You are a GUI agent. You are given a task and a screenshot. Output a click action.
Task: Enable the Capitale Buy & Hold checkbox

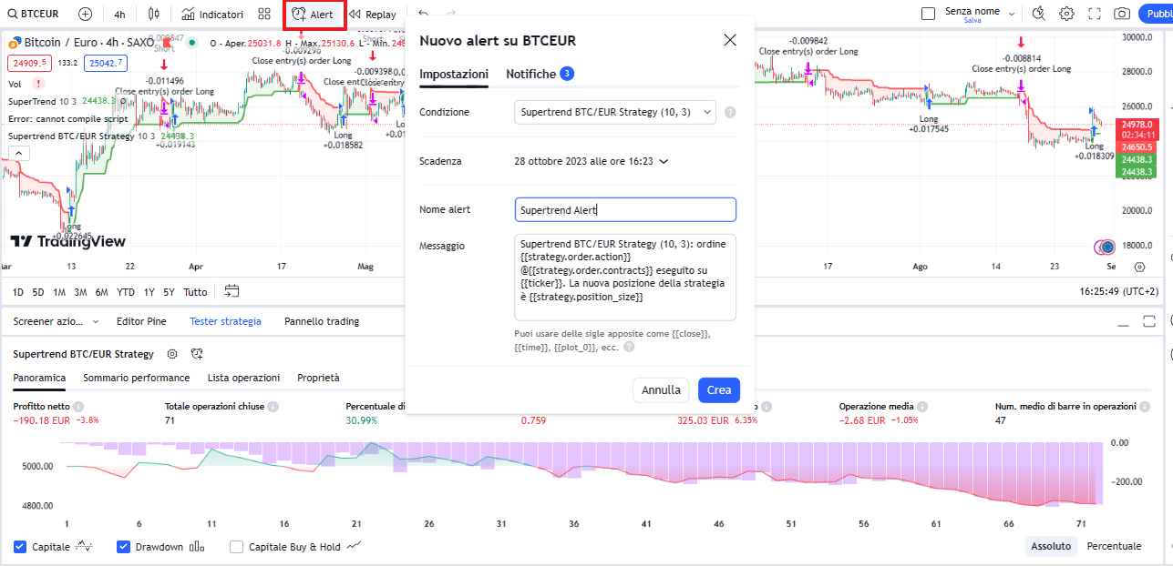(x=236, y=546)
